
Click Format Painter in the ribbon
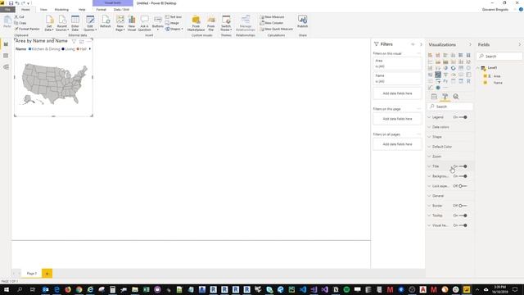pos(27,29)
